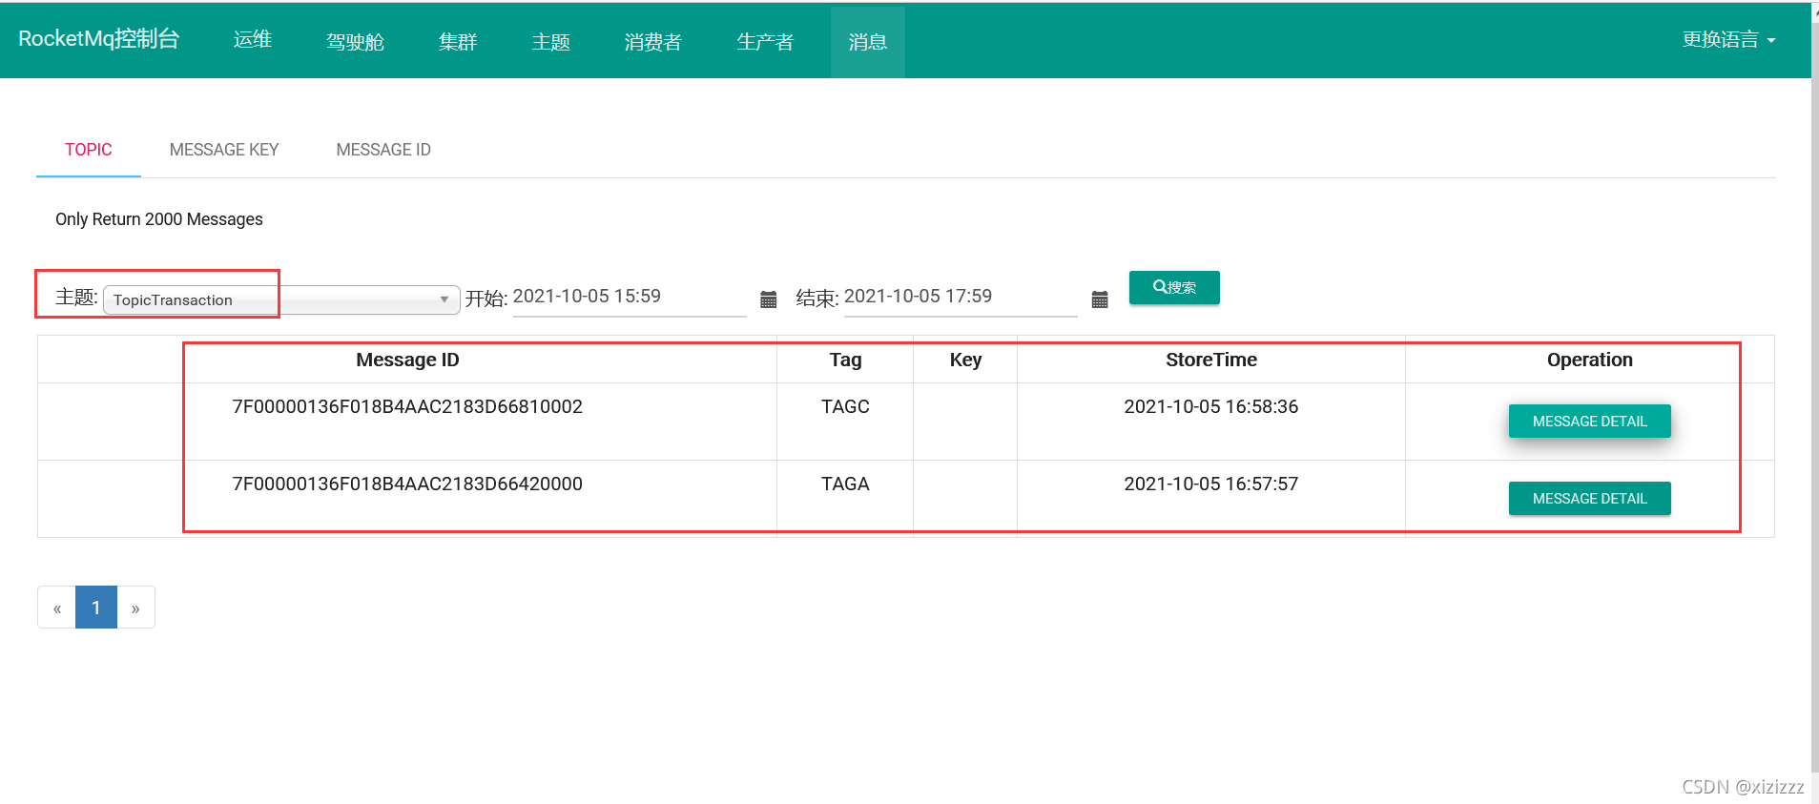
Task: Click the RocketMq控制台 brand link
Action: coord(98,39)
